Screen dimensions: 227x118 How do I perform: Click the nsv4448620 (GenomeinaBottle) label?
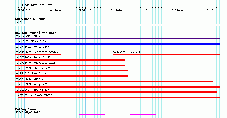[x=37, y=52]
